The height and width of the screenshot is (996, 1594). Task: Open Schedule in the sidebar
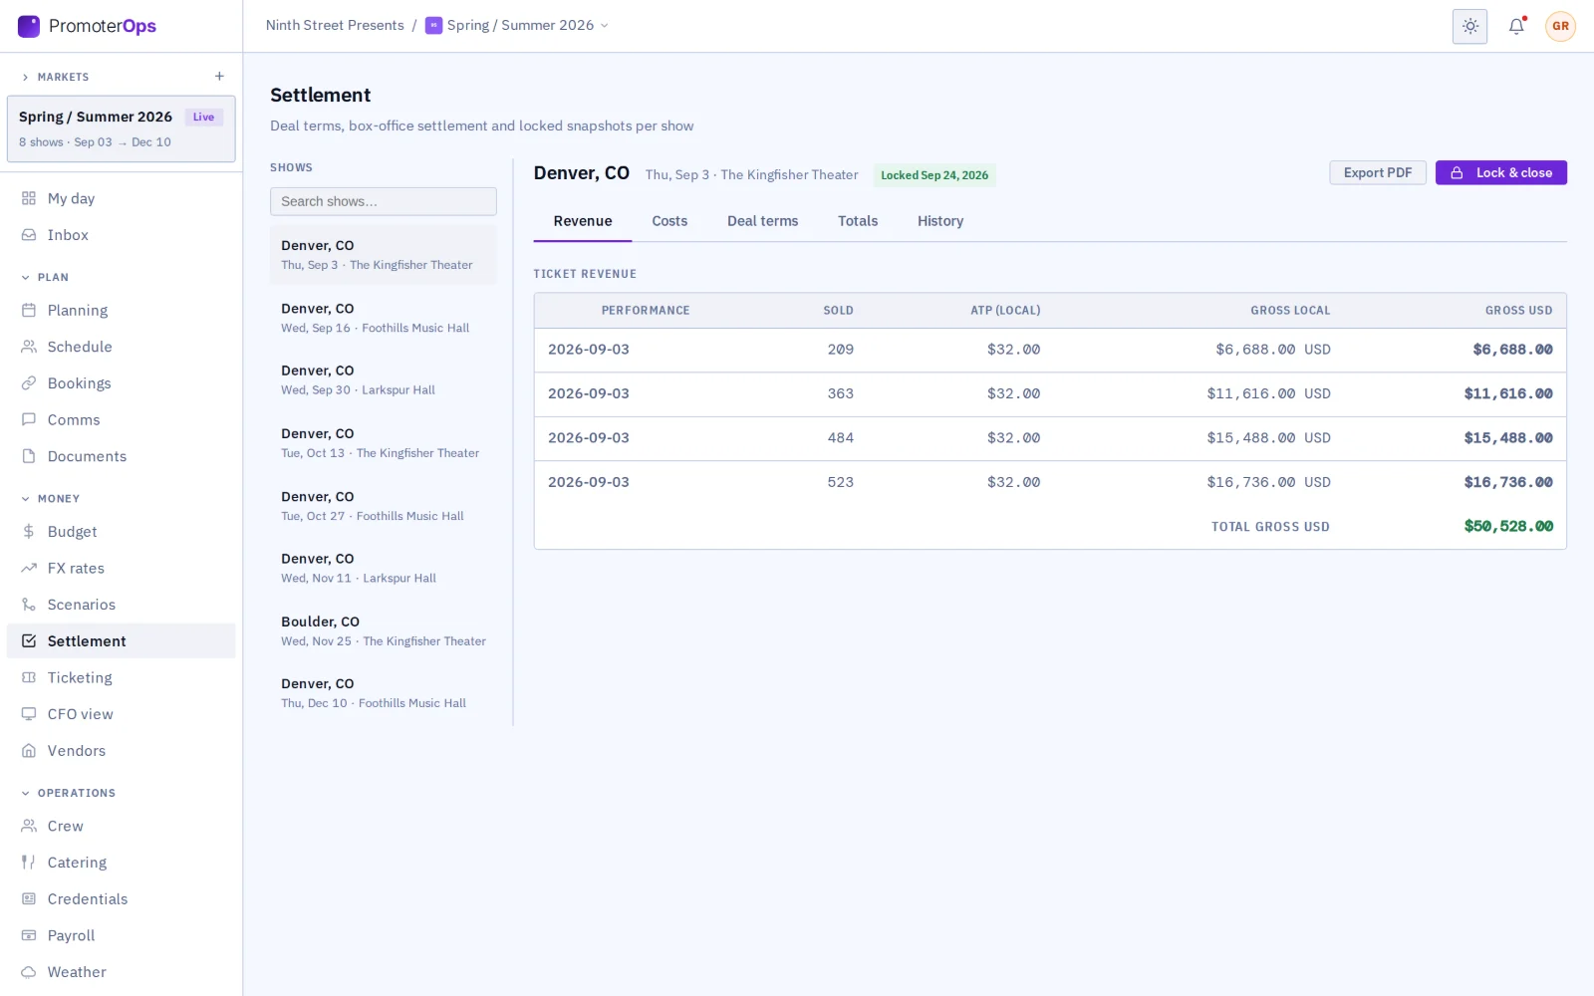[122, 347]
